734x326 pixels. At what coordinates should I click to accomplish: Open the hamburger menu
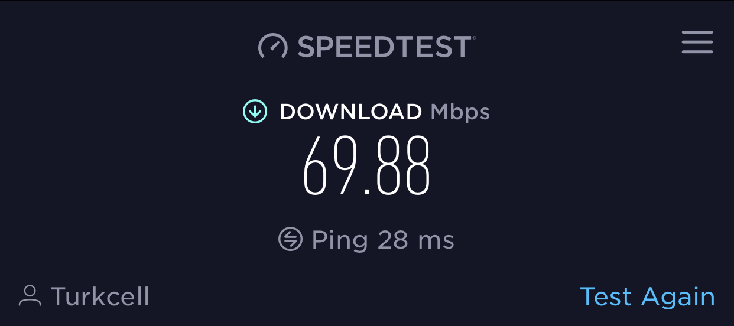pyautogui.click(x=697, y=43)
